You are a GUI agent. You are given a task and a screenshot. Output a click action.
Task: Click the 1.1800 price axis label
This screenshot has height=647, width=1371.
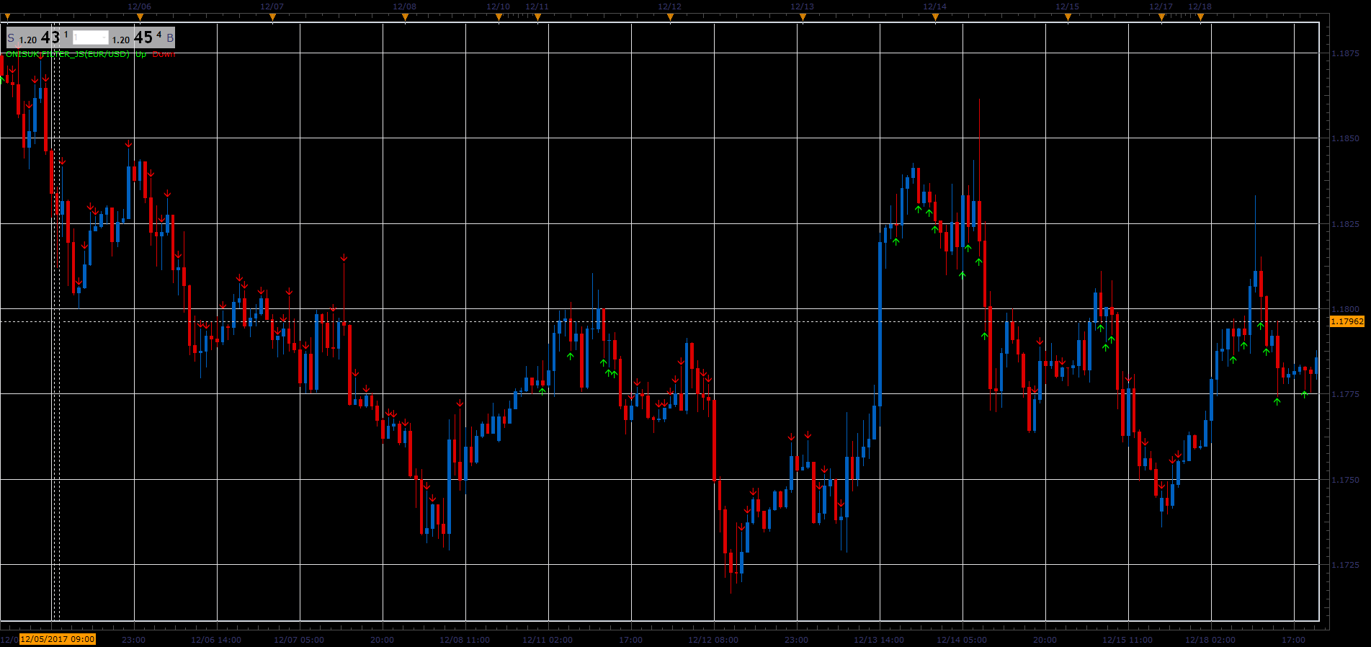(x=1345, y=309)
